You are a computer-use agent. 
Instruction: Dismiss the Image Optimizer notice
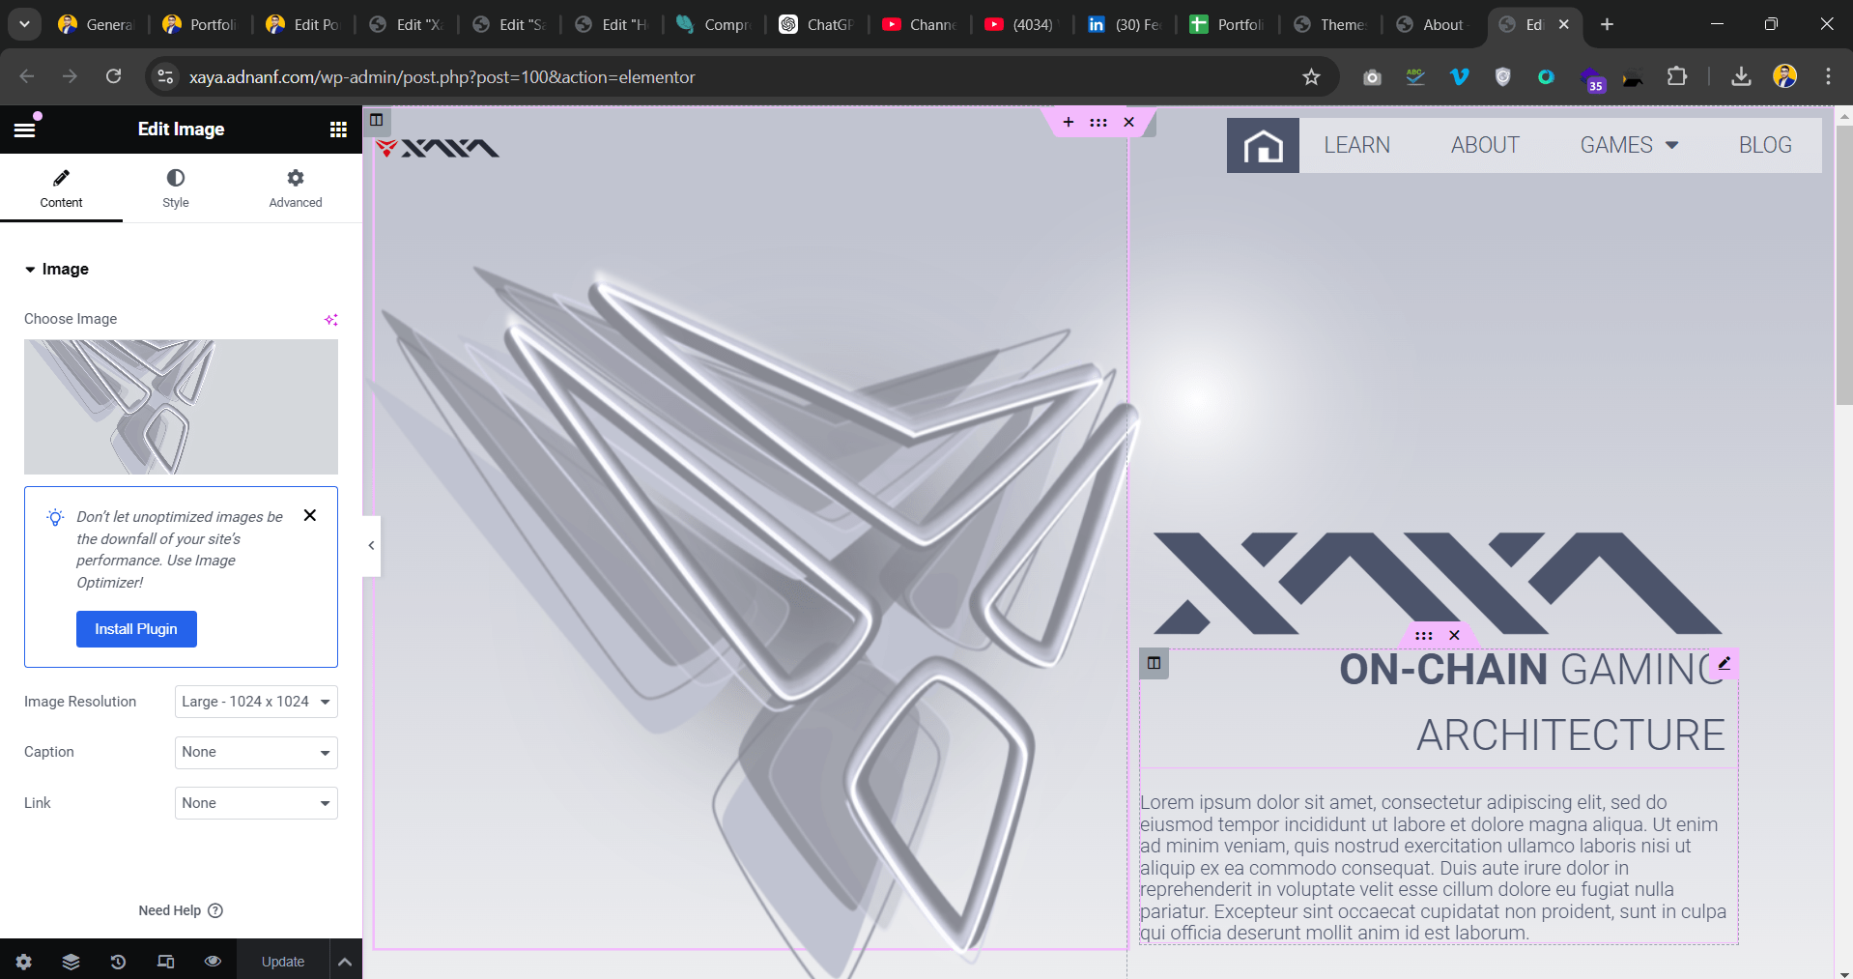click(310, 515)
